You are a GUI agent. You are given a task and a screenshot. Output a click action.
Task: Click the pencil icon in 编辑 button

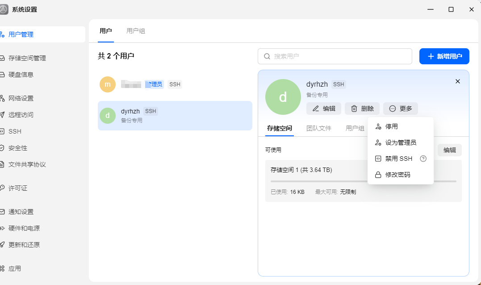pyautogui.click(x=316, y=109)
